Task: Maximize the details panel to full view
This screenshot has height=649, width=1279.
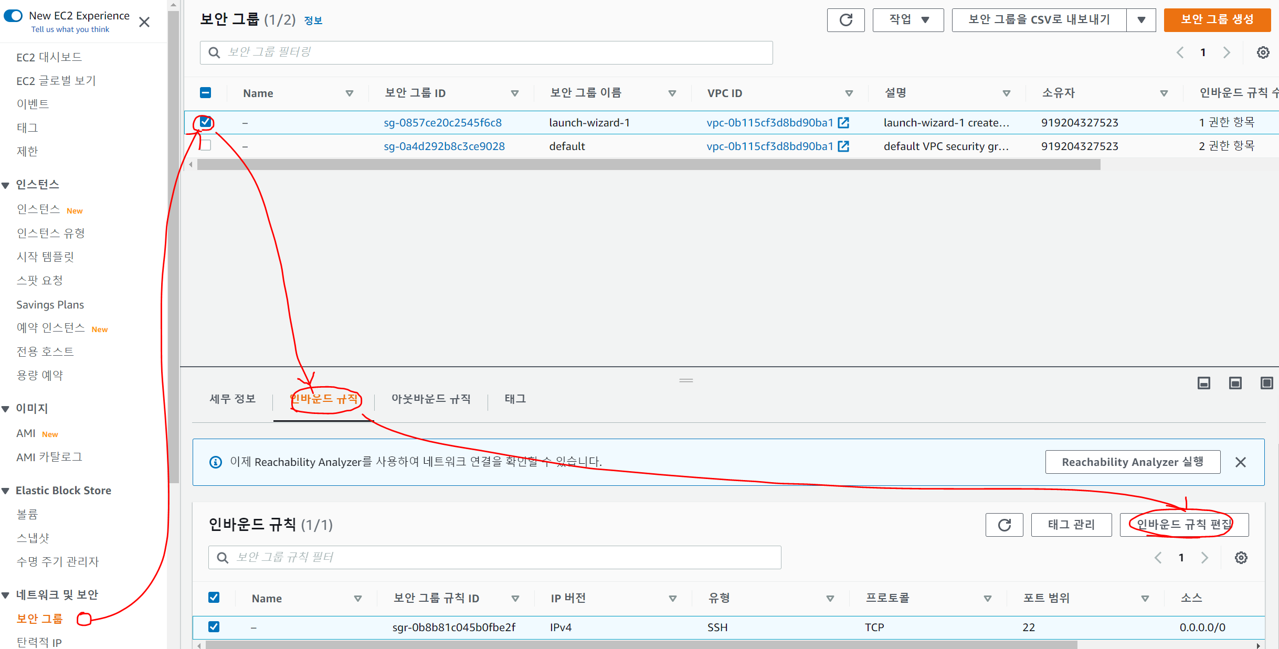Action: [1266, 383]
